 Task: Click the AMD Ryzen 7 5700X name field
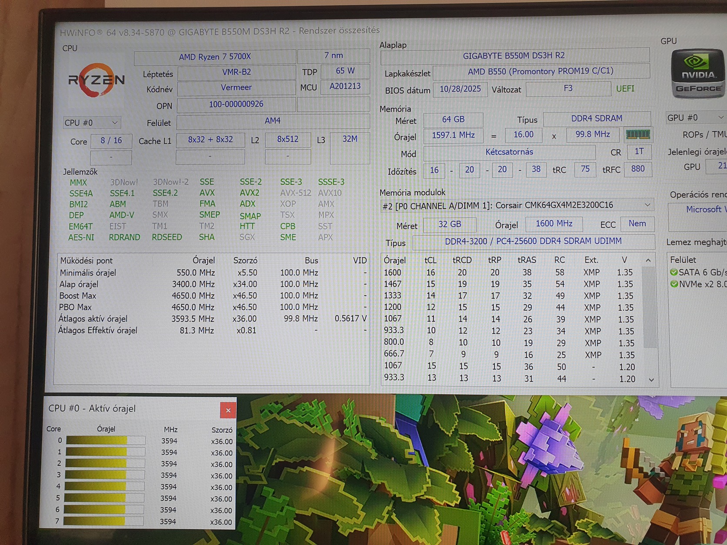(x=215, y=57)
